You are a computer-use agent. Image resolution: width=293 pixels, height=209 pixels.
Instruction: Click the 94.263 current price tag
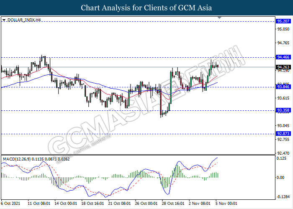tap(283, 67)
